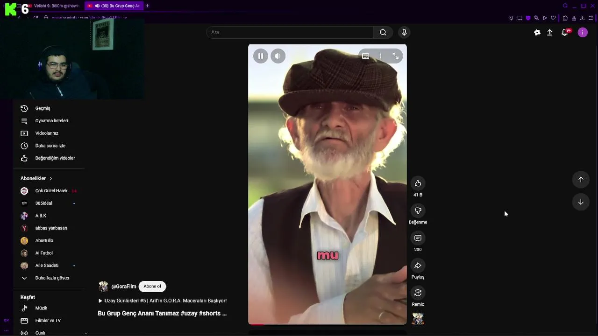Click the browser profile account icon
The height and width of the screenshot is (336, 598).
click(574, 18)
